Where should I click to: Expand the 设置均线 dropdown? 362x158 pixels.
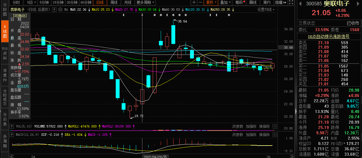coord(266,9)
